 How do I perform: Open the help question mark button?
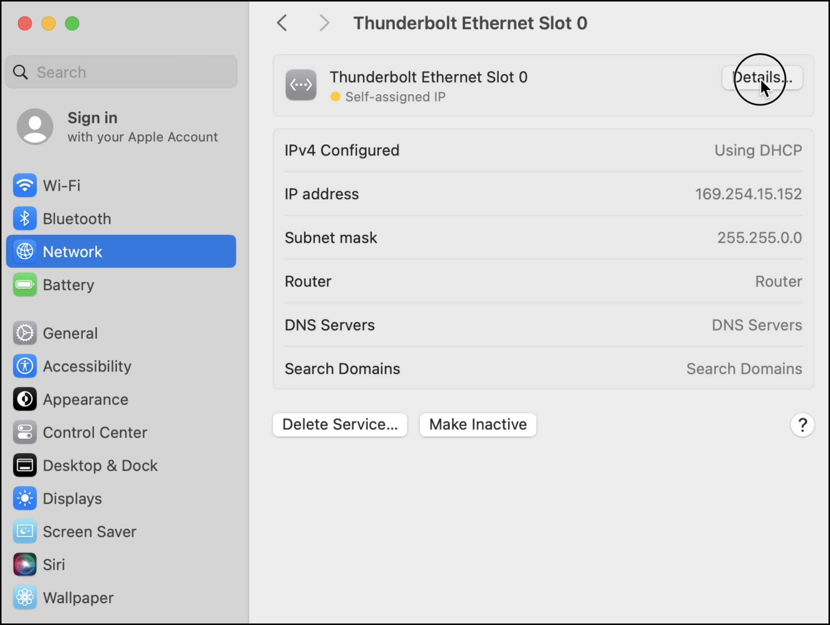click(x=802, y=425)
